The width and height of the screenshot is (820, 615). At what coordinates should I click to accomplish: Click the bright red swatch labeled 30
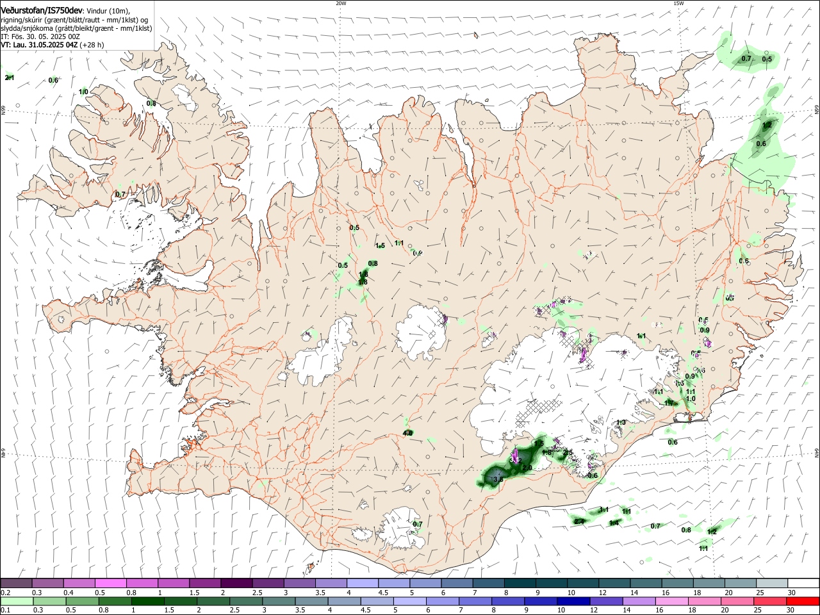click(x=803, y=601)
